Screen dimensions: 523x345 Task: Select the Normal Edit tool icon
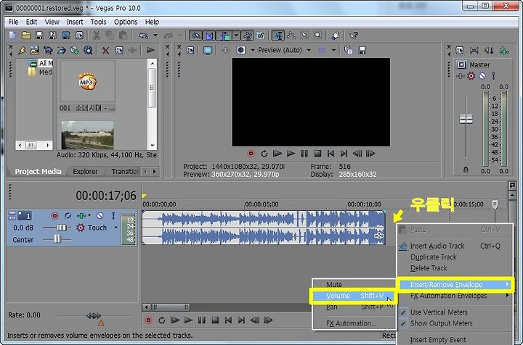(277, 36)
